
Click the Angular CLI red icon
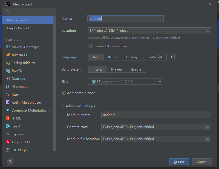point(8,142)
